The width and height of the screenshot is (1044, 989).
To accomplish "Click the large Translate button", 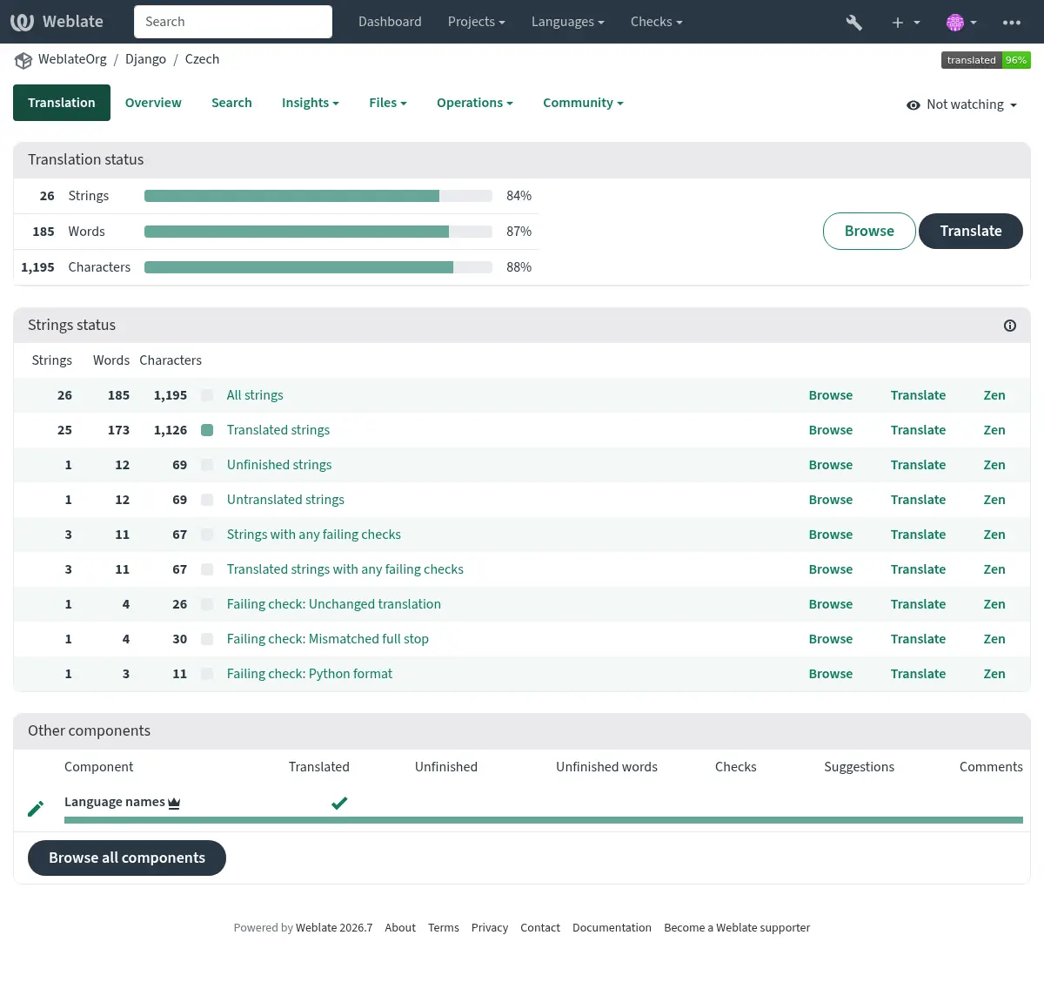I will (971, 231).
